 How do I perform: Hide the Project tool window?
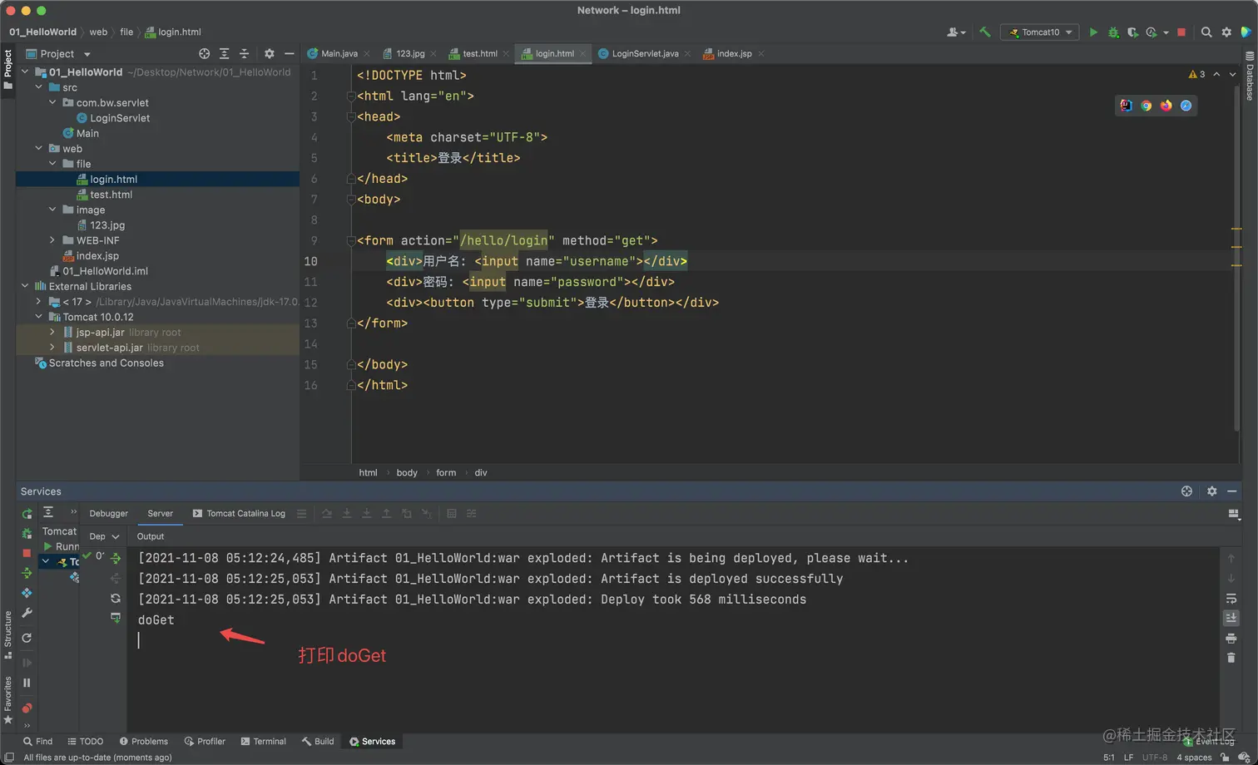[289, 53]
